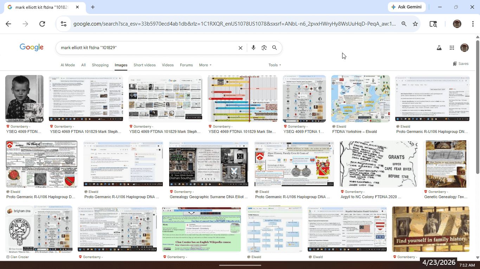The width and height of the screenshot is (480, 269).
Task: Switch to the Short videos tab
Action: (x=145, y=65)
